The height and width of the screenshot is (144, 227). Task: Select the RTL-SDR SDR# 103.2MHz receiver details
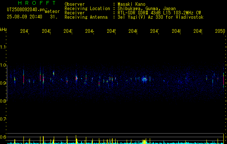[x=159, y=13]
